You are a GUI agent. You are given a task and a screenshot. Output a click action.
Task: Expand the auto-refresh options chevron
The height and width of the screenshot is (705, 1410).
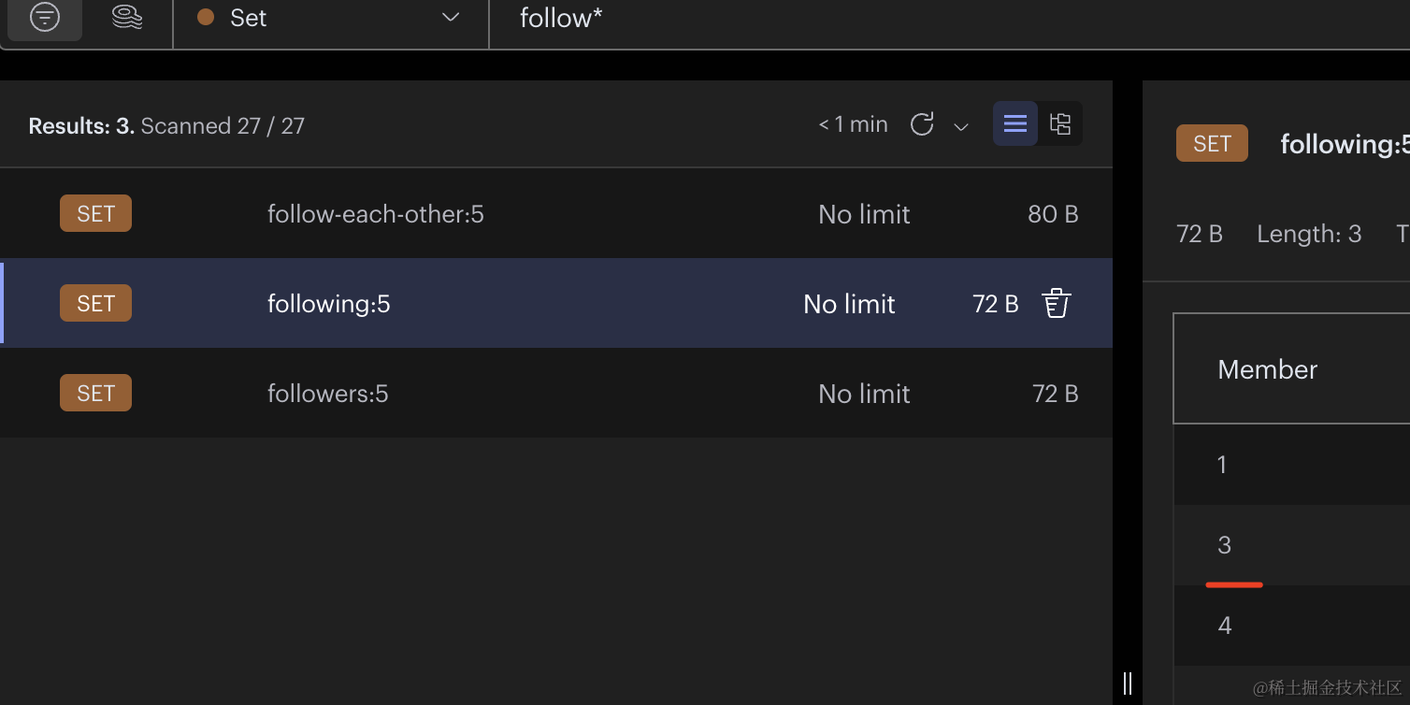point(960,126)
